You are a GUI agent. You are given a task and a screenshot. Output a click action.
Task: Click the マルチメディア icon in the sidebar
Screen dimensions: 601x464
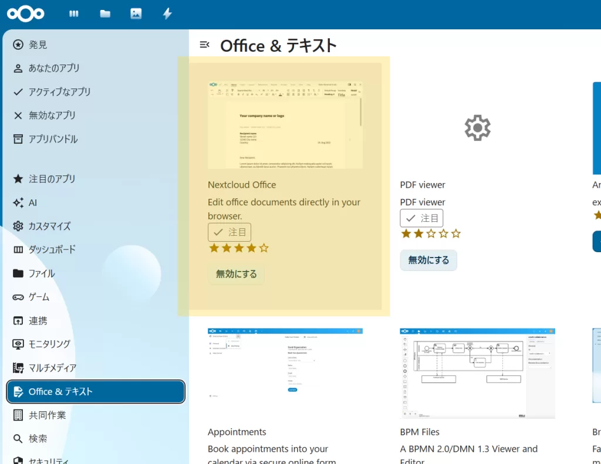point(18,368)
